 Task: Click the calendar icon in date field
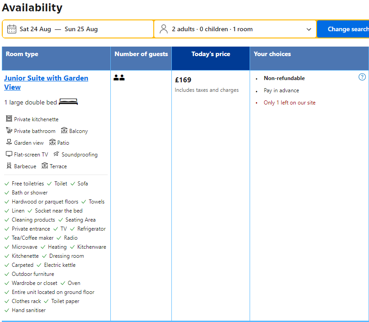pyautogui.click(x=12, y=29)
